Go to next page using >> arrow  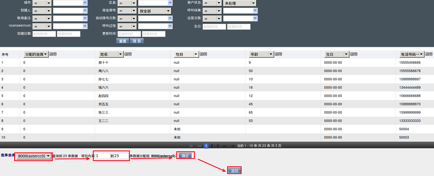(225, 146)
